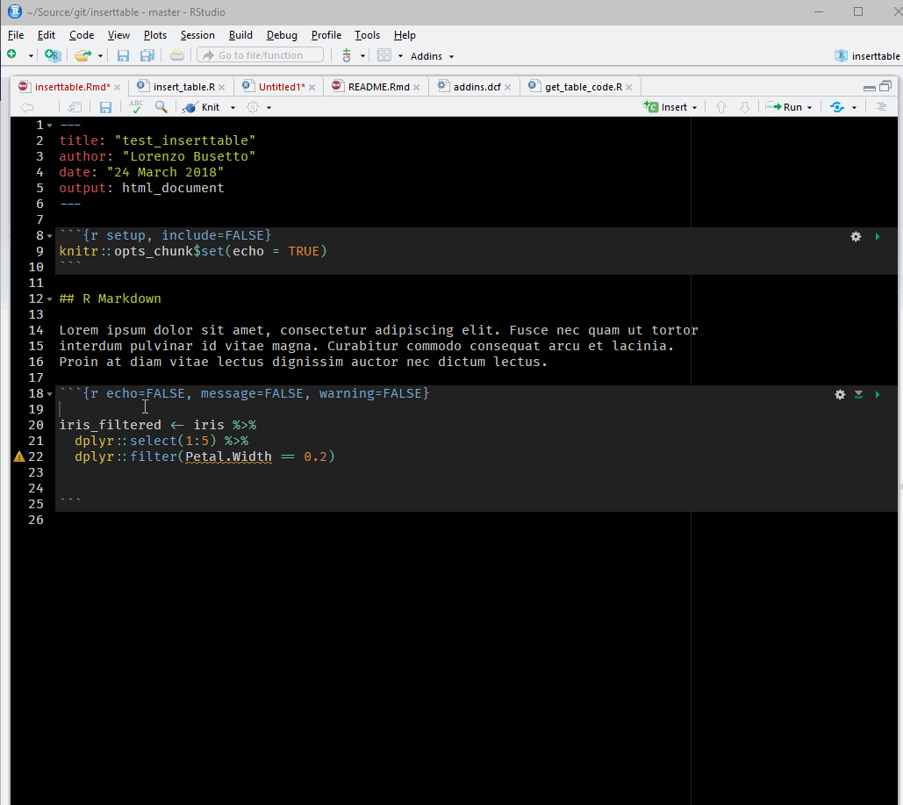Click the Print icon in main toolbar

pyautogui.click(x=176, y=55)
